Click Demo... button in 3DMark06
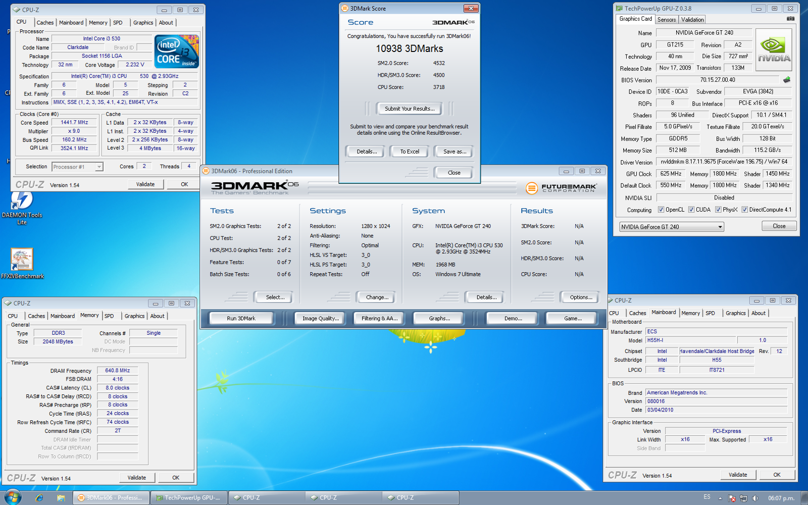The height and width of the screenshot is (505, 808). pyautogui.click(x=513, y=318)
